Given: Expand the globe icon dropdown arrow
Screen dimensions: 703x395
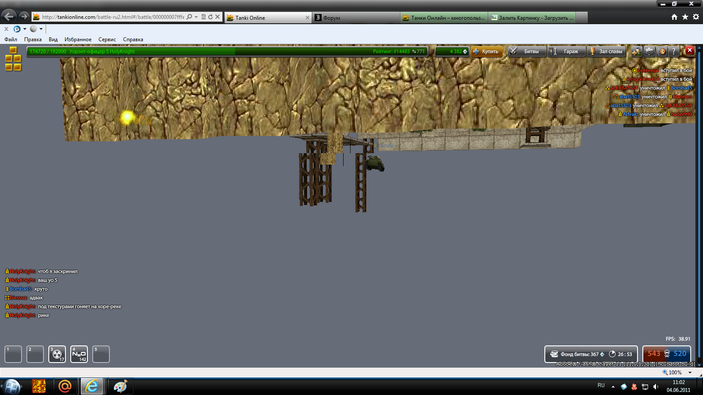Looking at the screenshot, I should click(41, 29).
